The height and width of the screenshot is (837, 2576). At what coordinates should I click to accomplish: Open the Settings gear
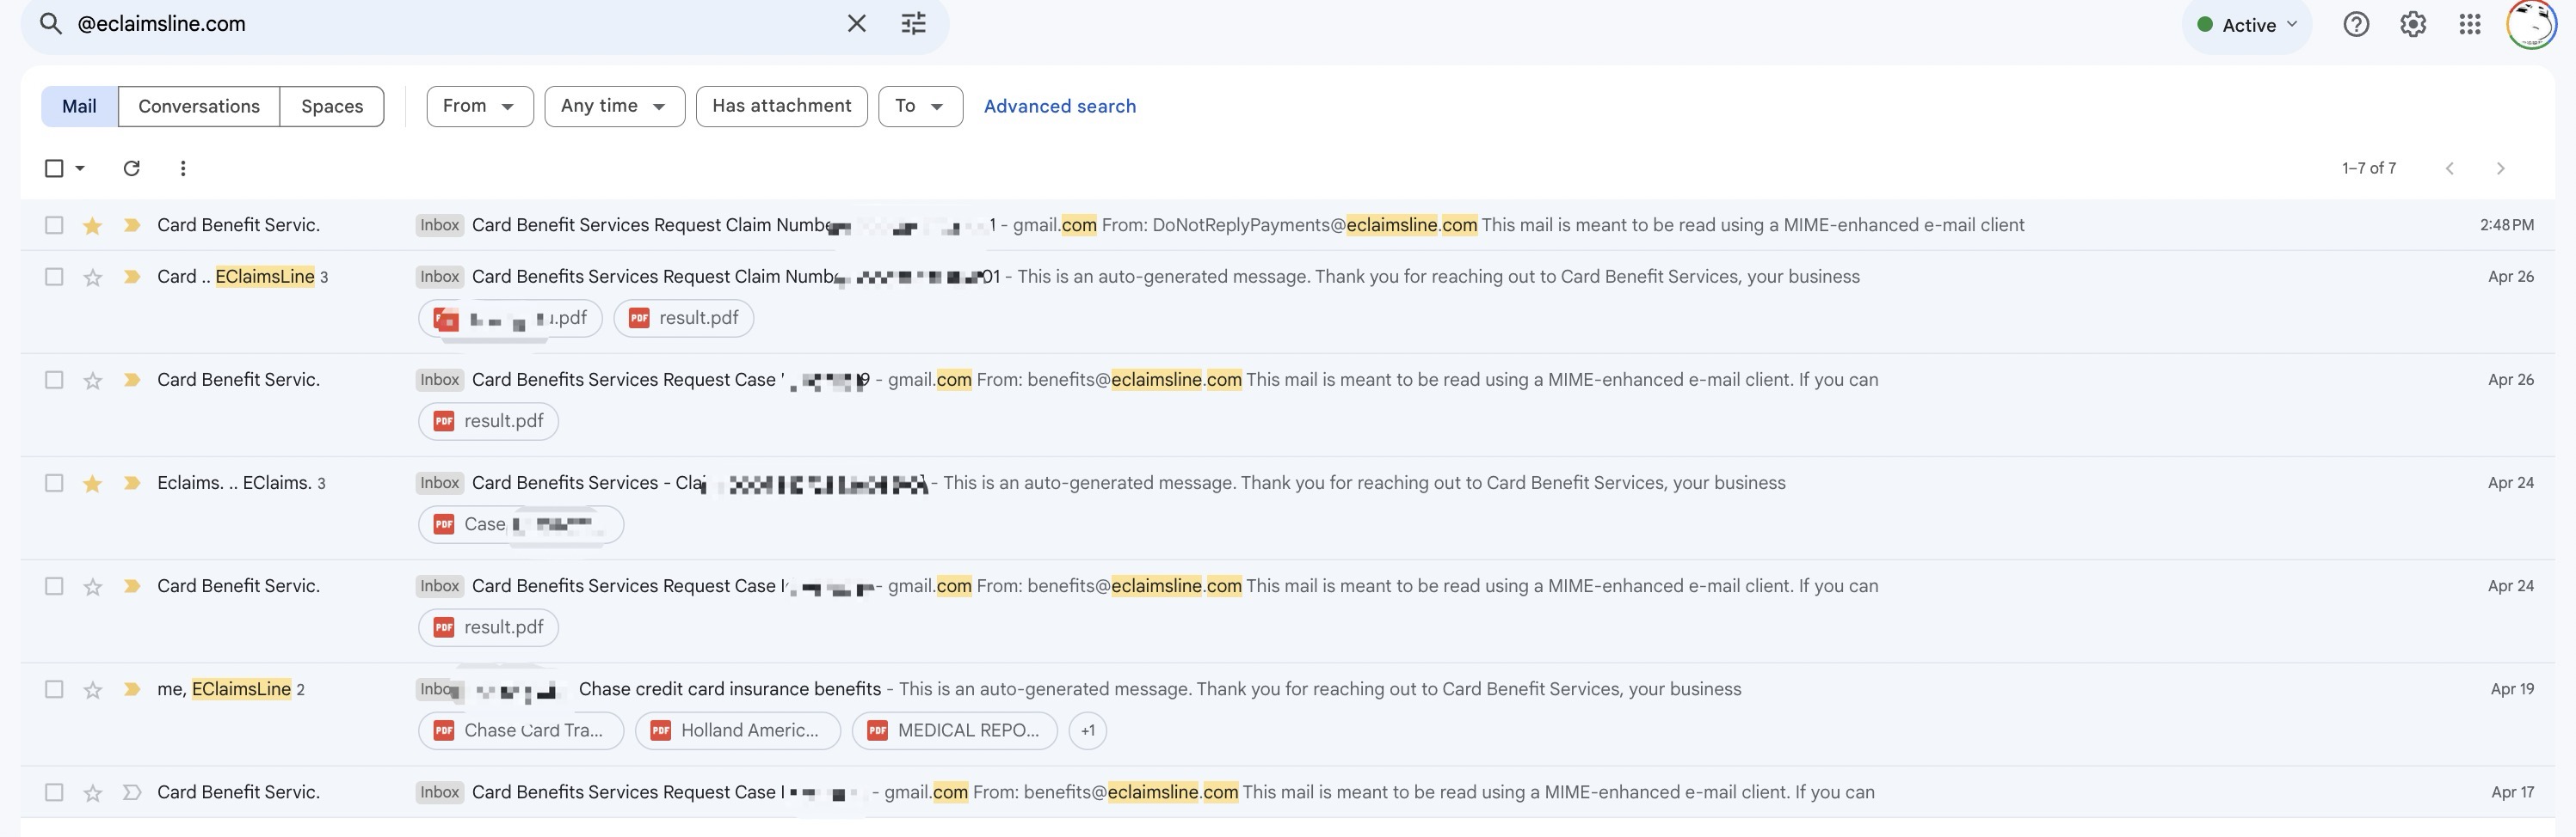2412,24
